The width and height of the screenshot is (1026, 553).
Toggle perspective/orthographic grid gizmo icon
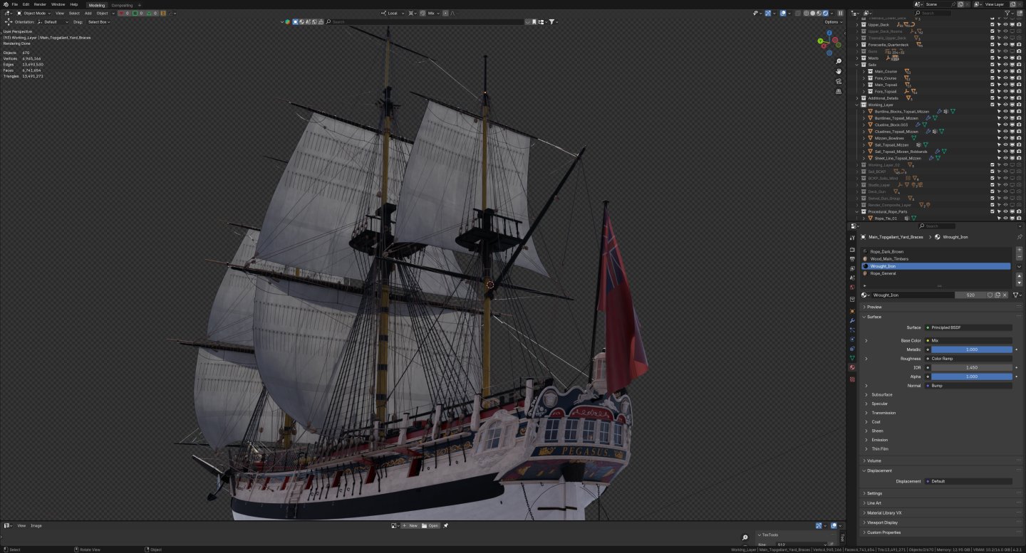pos(839,91)
